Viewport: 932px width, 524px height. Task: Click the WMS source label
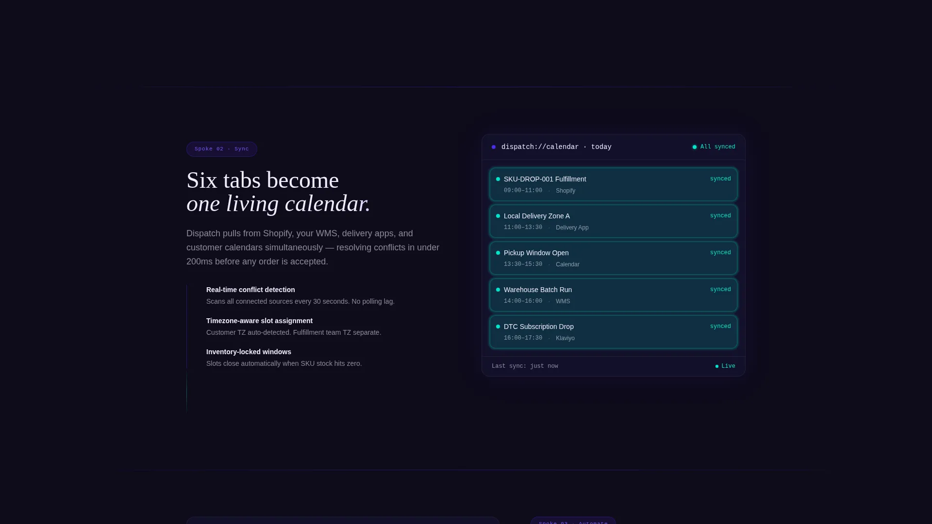tap(563, 301)
